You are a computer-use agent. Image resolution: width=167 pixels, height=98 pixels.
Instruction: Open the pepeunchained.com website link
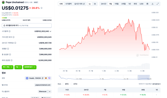43,85
